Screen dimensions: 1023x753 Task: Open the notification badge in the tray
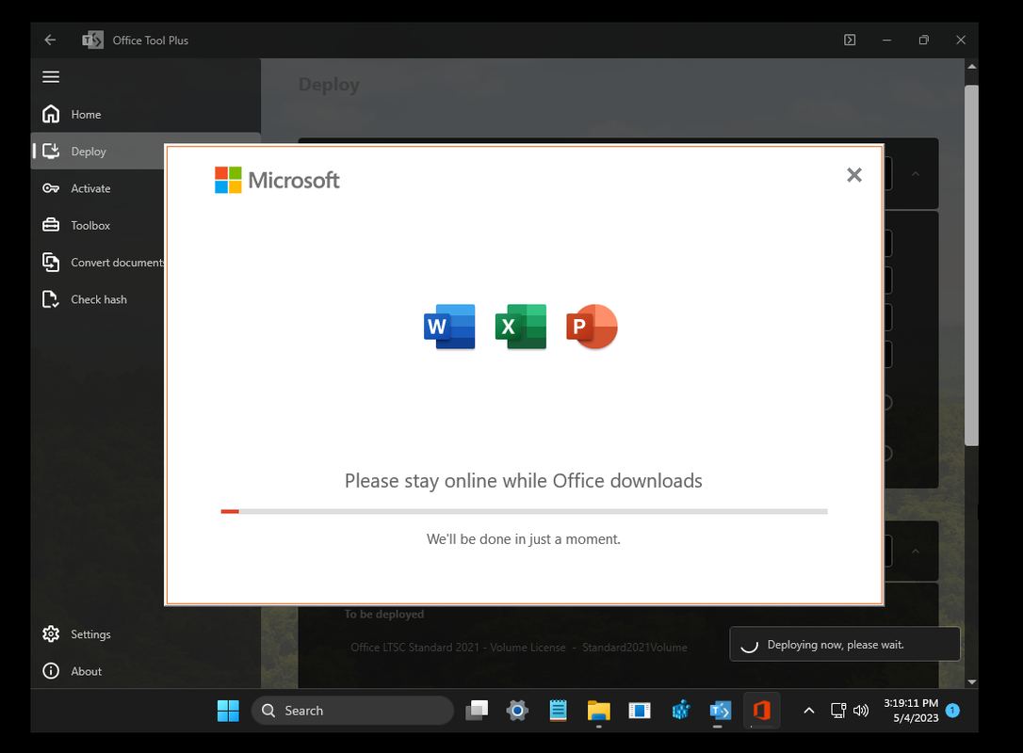click(952, 711)
